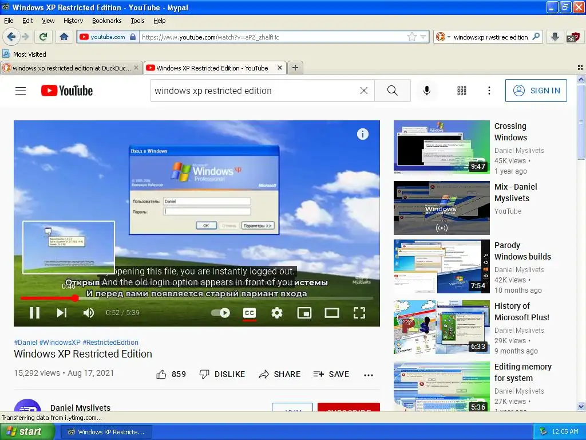Viewport: 586px width, 440px height.
Task: Open the Edit menu
Action: tap(27, 21)
